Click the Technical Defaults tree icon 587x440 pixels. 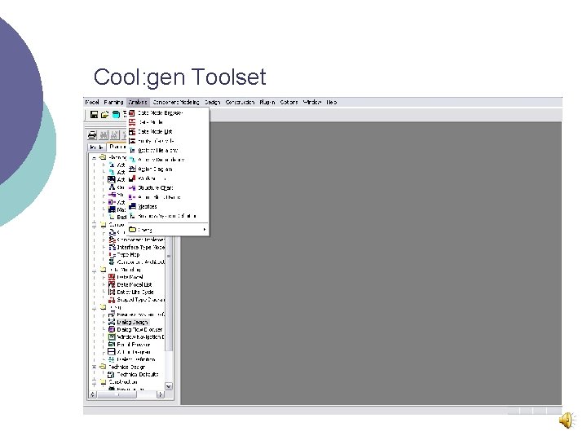click(x=111, y=375)
